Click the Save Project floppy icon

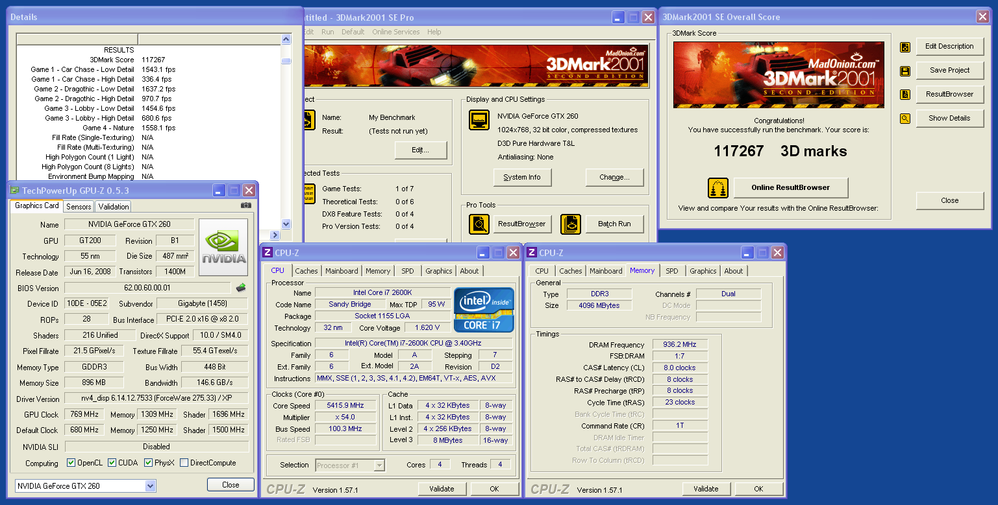coord(905,71)
